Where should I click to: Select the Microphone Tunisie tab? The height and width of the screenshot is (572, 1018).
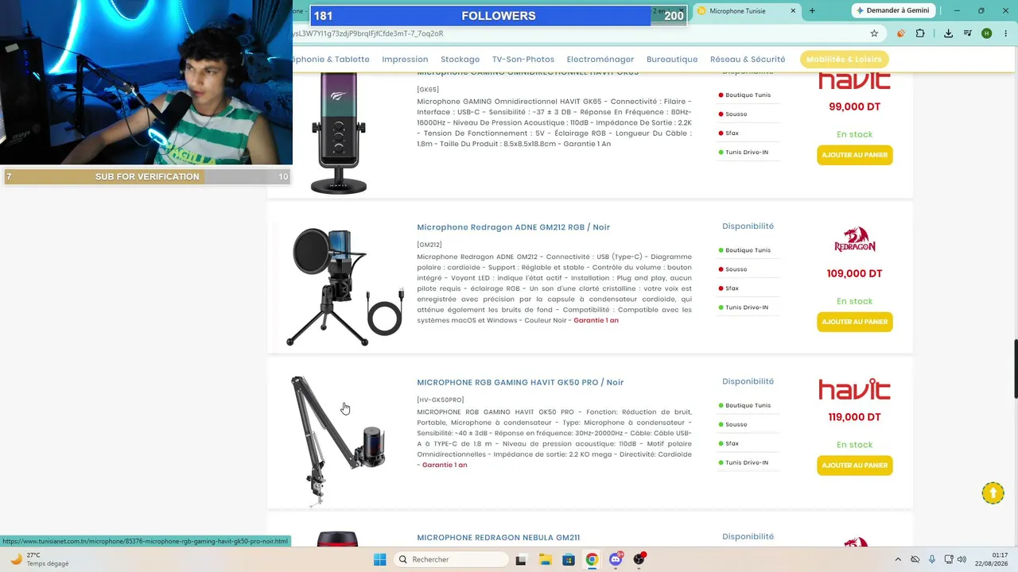click(747, 10)
